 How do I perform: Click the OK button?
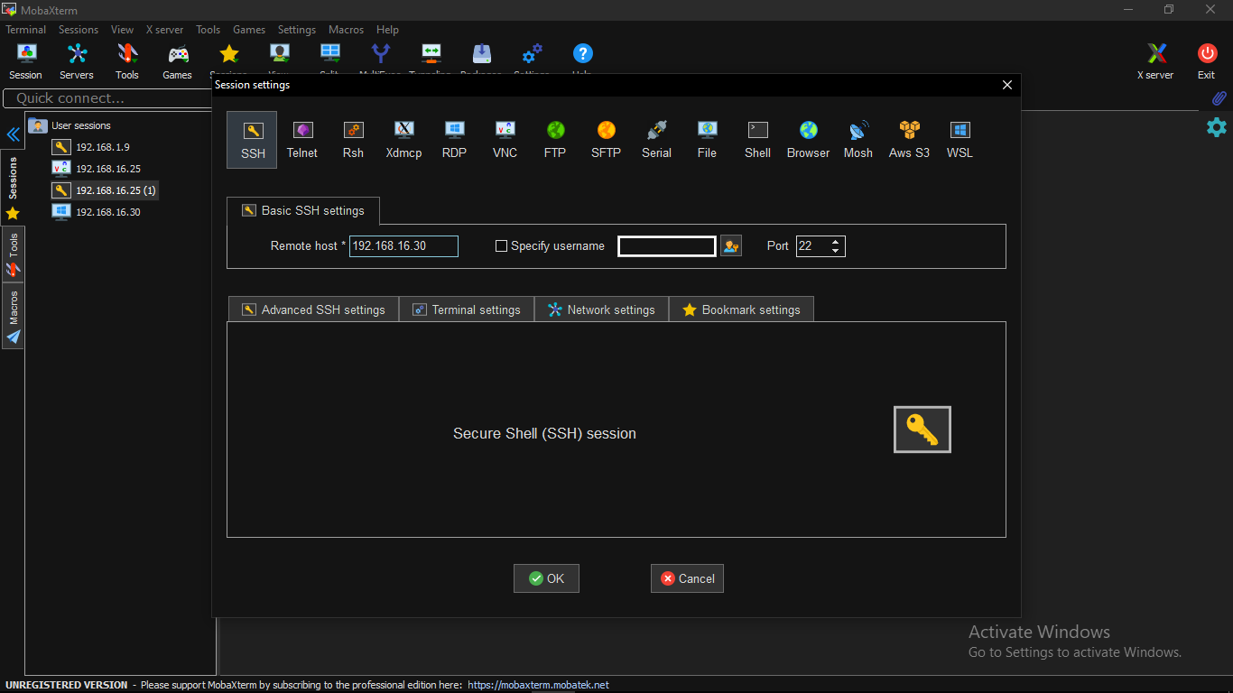click(x=546, y=578)
